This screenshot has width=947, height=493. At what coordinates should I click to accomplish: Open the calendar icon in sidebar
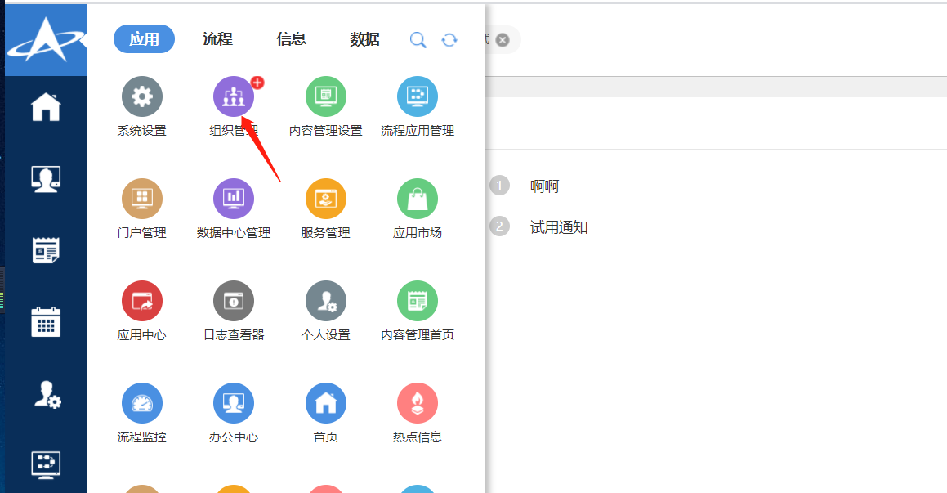46,321
